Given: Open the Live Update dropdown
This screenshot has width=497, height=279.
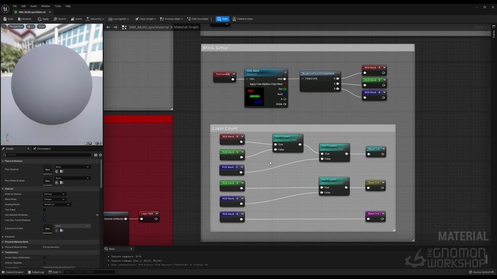Looking at the screenshot, I should pyautogui.click(x=118, y=19).
